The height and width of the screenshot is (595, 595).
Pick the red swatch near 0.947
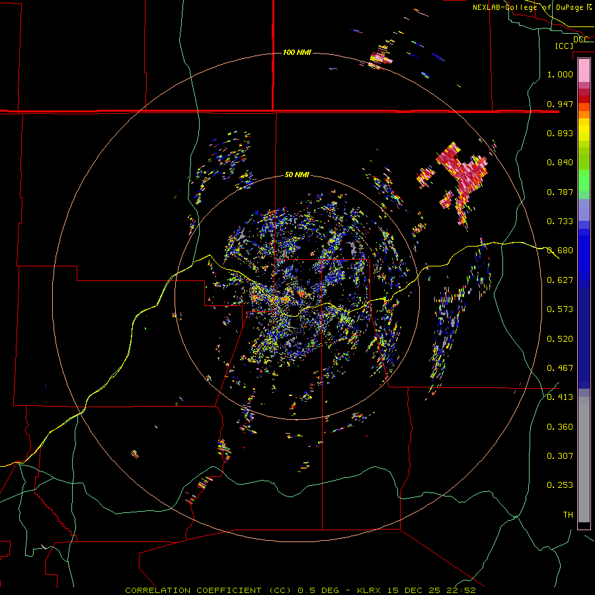pyautogui.click(x=584, y=99)
